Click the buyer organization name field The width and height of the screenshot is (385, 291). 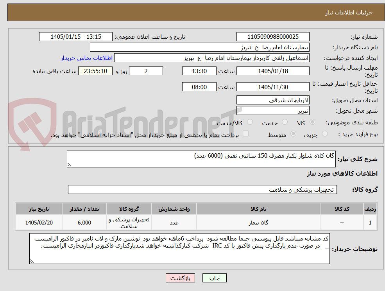pos(200,47)
